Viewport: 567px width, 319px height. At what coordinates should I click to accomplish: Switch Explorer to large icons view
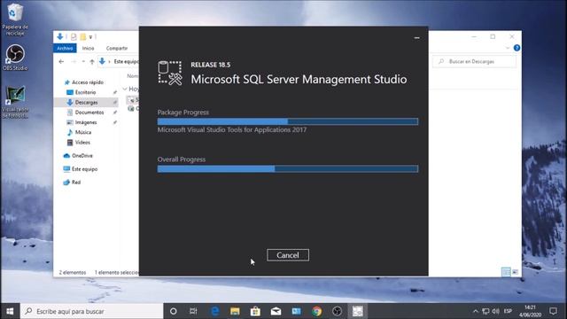tap(516, 272)
